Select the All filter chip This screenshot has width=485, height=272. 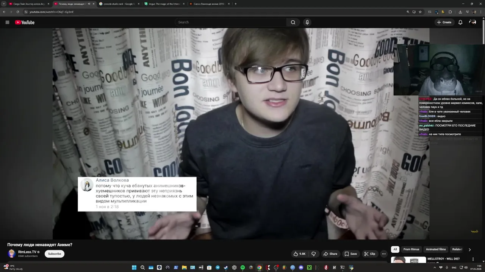pyautogui.click(x=395, y=249)
